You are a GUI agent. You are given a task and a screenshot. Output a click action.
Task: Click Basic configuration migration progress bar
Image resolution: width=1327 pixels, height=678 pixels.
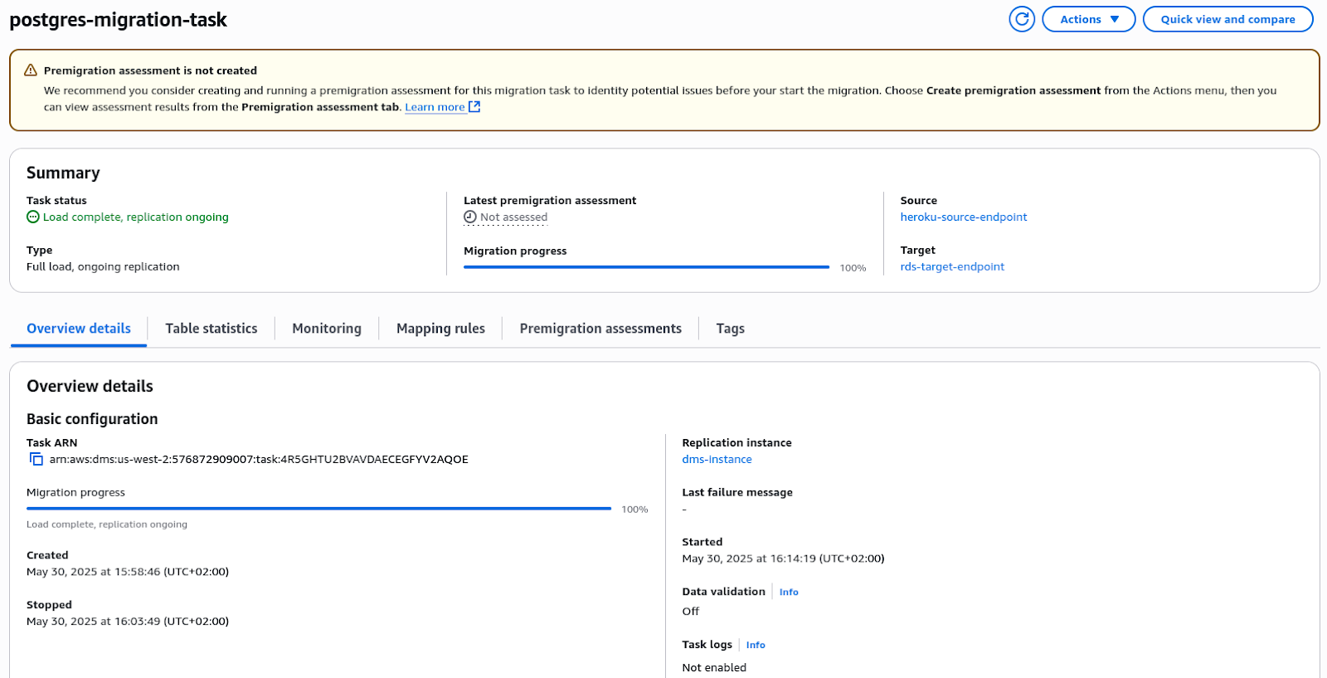point(318,509)
